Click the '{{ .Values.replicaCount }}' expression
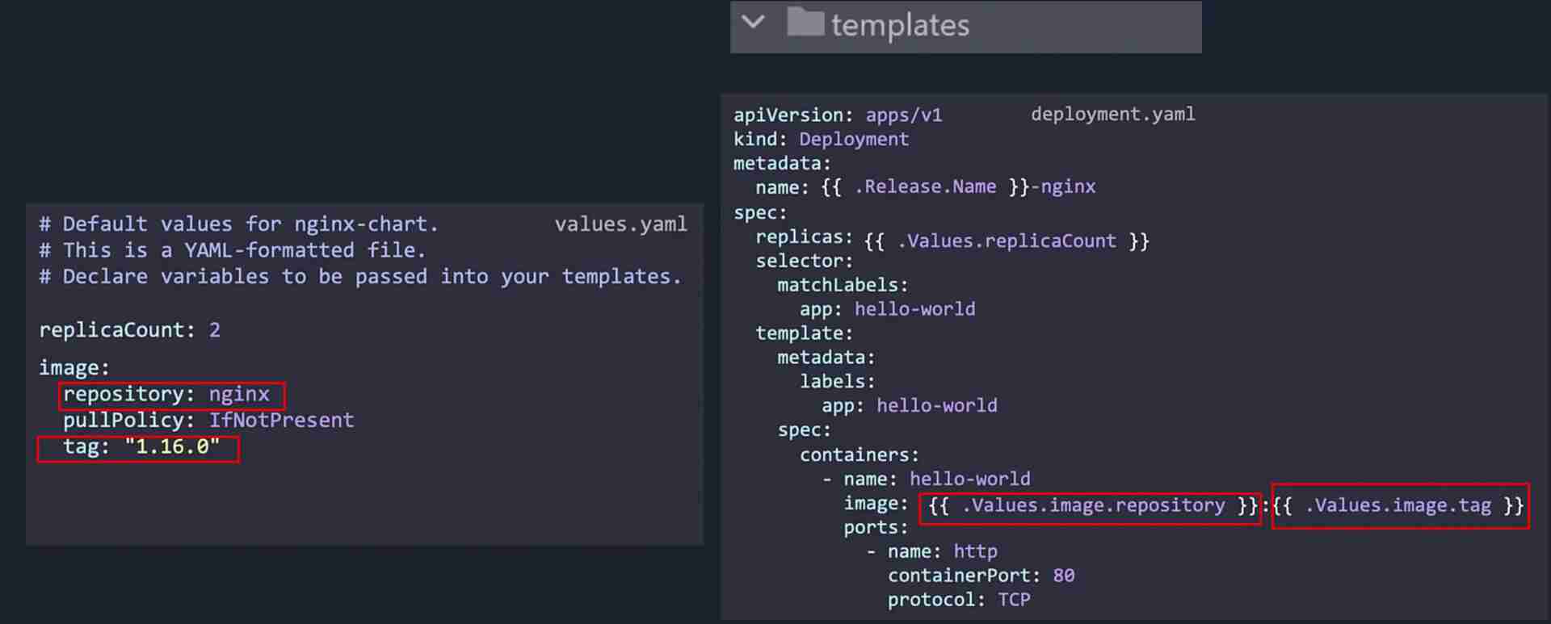 pos(1007,241)
